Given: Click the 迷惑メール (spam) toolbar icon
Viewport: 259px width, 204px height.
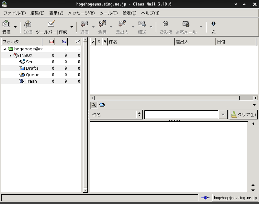Looking at the screenshot, I should pyautogui.click(x=186, y=24).
